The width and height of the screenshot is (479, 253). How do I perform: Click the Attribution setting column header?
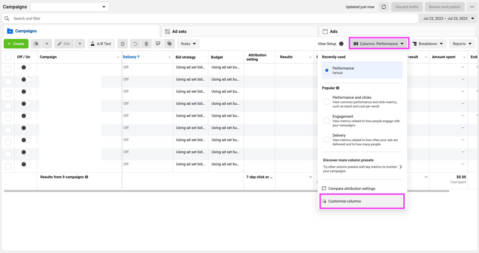pos(256,57)
